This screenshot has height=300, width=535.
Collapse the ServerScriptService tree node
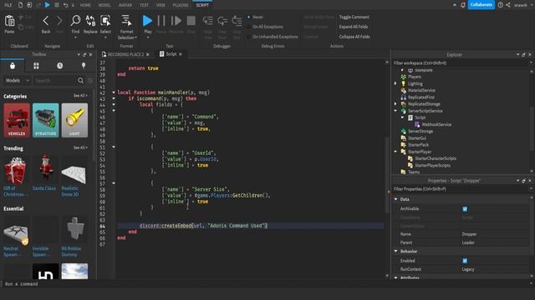point(395,111)
